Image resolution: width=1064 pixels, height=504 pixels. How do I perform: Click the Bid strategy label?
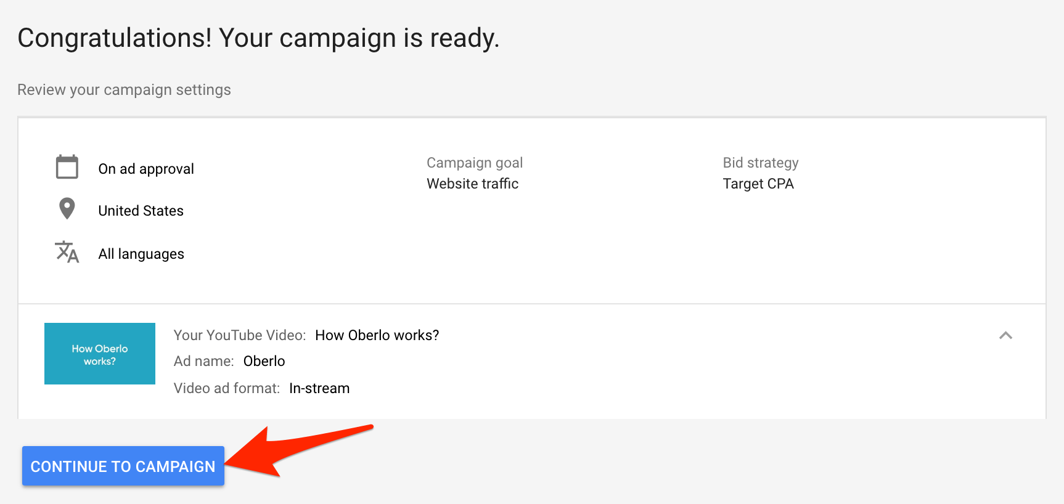click(761, 163)
